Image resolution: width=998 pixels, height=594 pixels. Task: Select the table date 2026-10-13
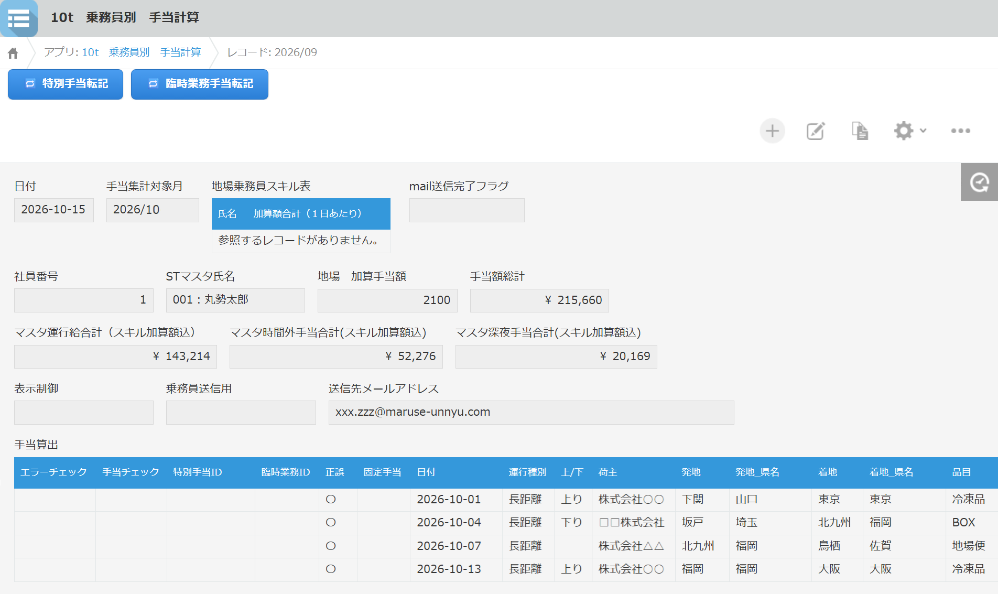[x=449, y=569]
